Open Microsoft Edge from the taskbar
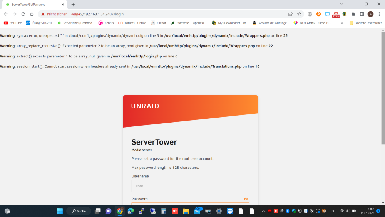 coord(131,211)
